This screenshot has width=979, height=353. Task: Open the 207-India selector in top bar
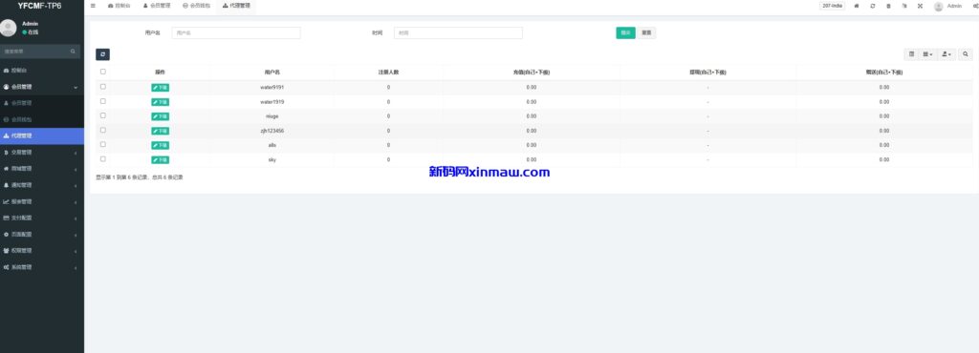(833, 6)
